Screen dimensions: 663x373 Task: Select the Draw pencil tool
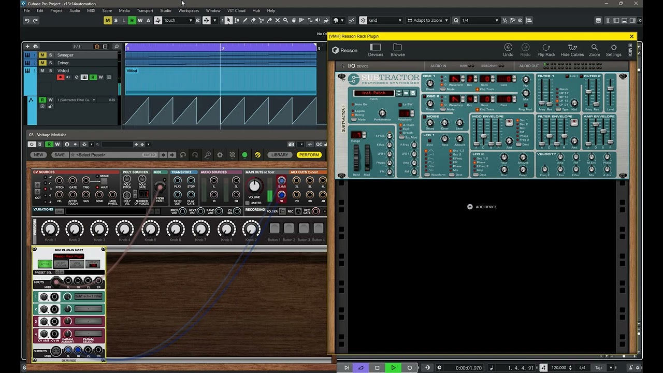[x=244, y=20]
